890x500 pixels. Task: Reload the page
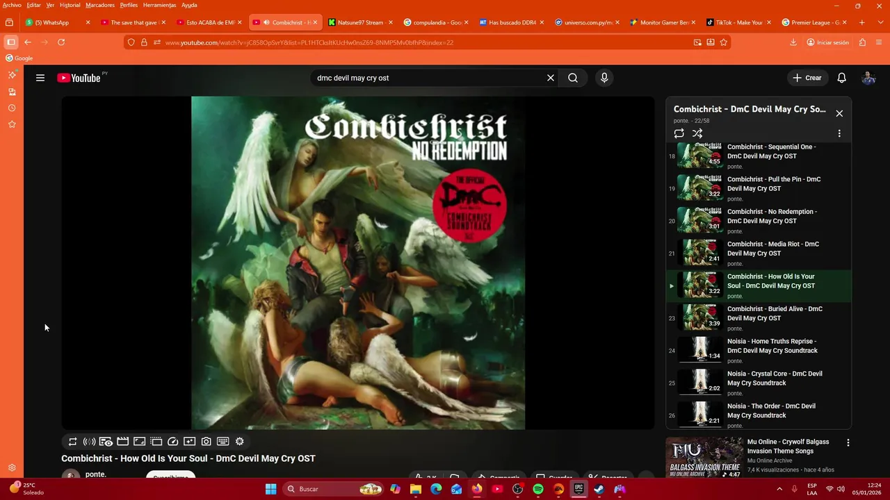coord(61,42)
